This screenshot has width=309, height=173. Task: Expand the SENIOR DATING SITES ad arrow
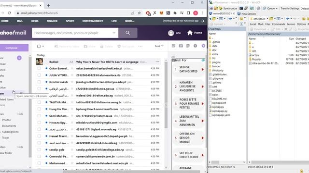[x=203, y=69]
